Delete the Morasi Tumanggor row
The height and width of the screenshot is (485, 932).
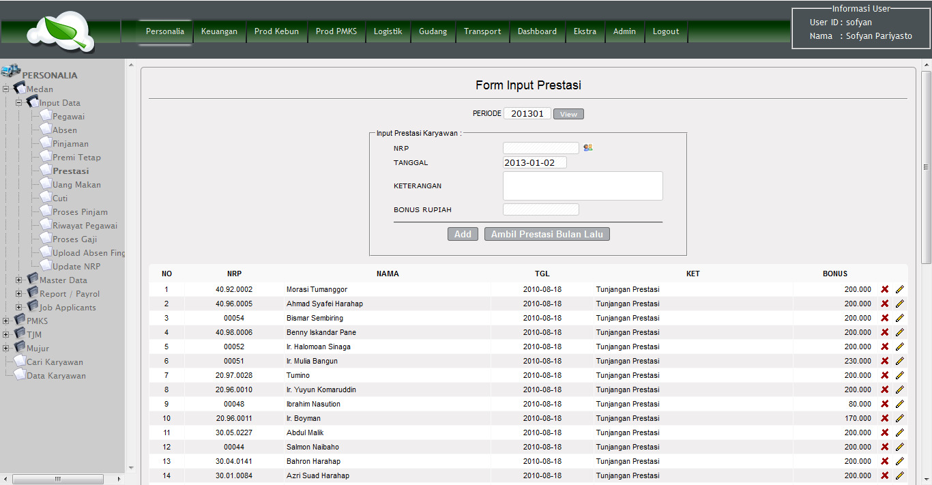tap(885, 289)
